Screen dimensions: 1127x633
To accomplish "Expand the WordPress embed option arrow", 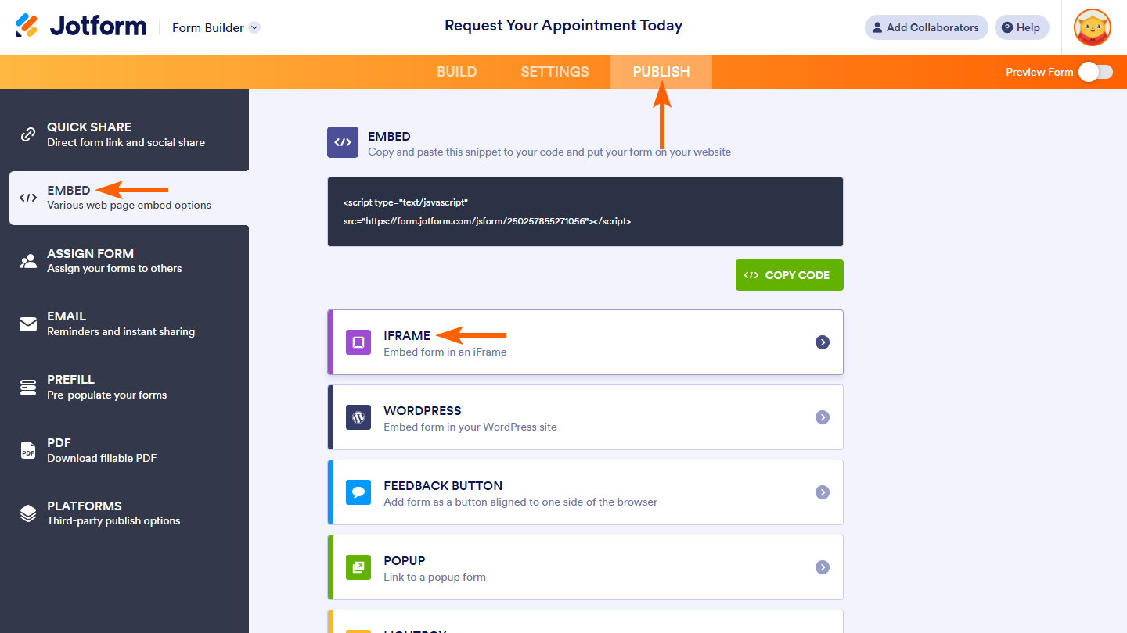I will pos(822,417).
